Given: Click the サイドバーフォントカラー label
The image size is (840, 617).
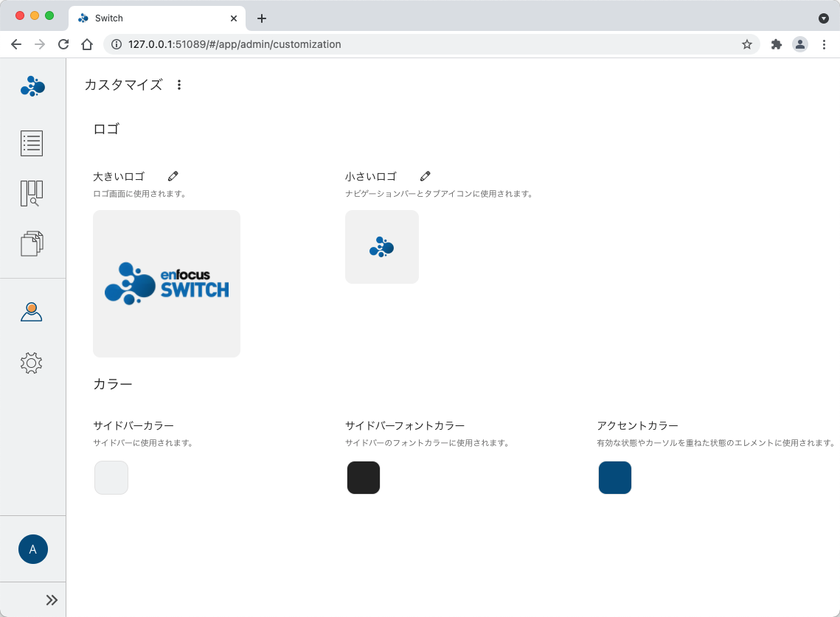Looking at the screenshot, I should [405, 425].
